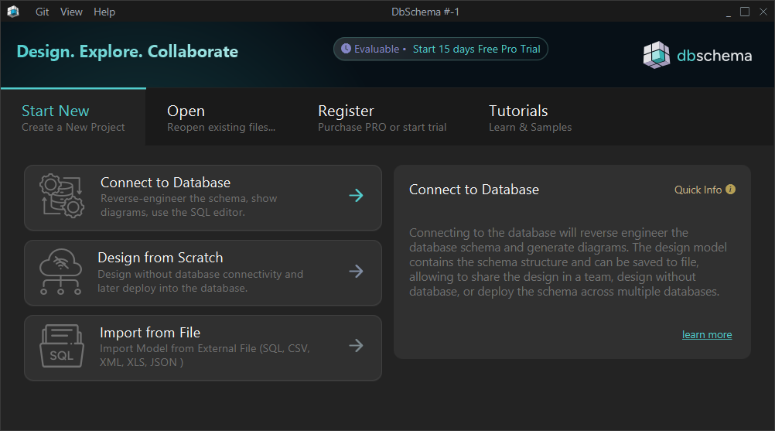The width and height of the screenshot is (775, 431).
Task: Click the clock icon in Evaluable badge
Action: [x=346, y=49]
